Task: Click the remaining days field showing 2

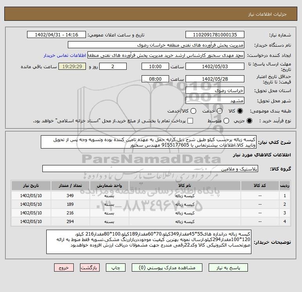Action: pos(113,66)
